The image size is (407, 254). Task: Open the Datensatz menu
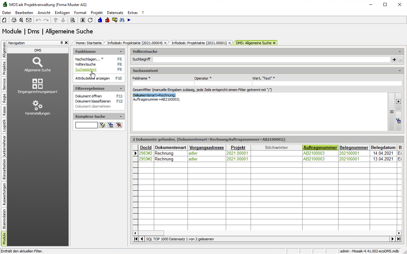pyautogui.click(x=115, y=13)
